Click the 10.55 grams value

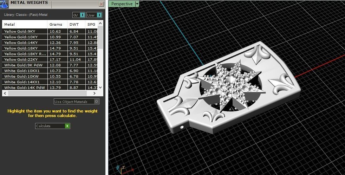point(55,76)
